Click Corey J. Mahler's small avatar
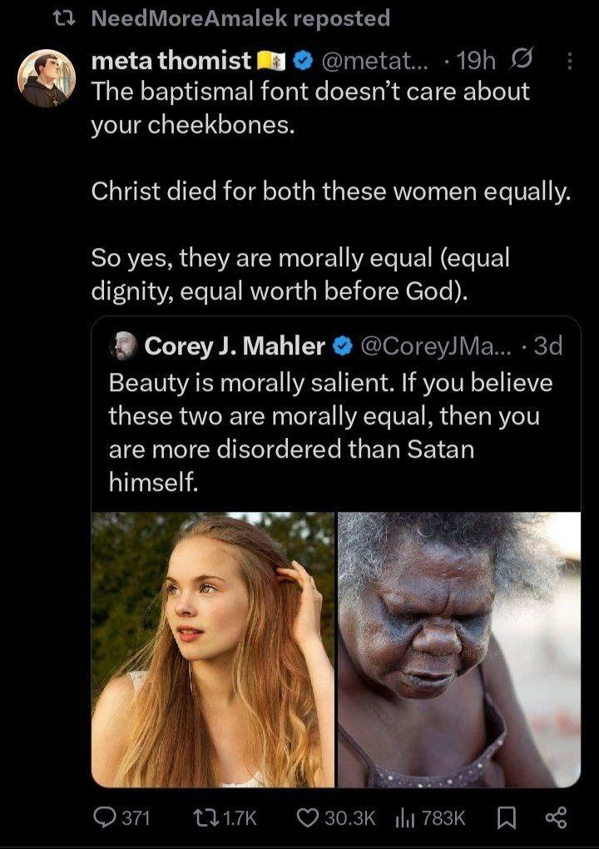 pos(123,345)
